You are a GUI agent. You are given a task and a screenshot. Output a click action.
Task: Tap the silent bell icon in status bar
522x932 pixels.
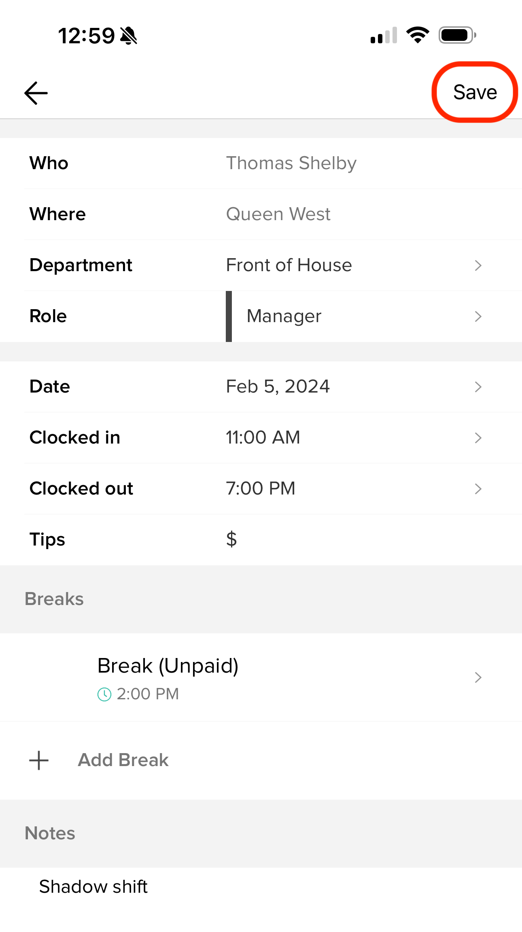tap(129, 36)
